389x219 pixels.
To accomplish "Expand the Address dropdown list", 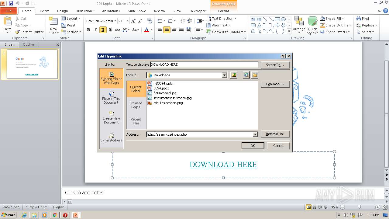I will (x=255, y=134).
